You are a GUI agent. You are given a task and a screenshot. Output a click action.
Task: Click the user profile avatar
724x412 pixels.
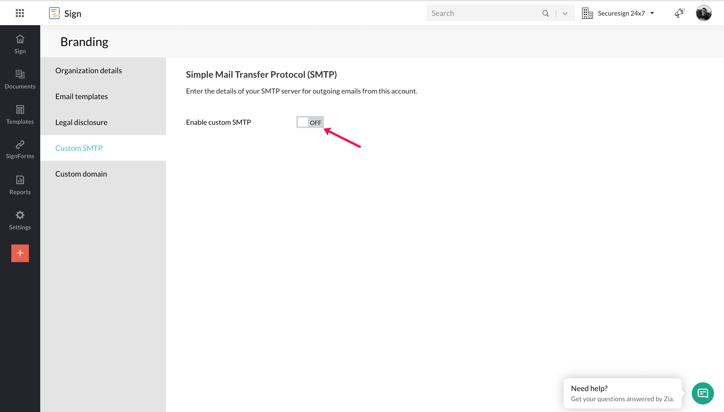point(703,13)
